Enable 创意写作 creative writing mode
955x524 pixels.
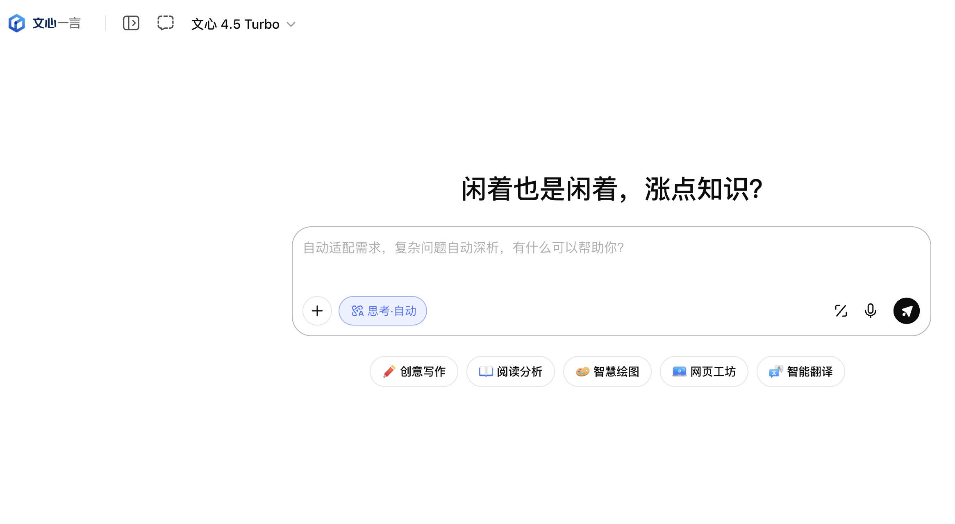[x=414, y=371]
